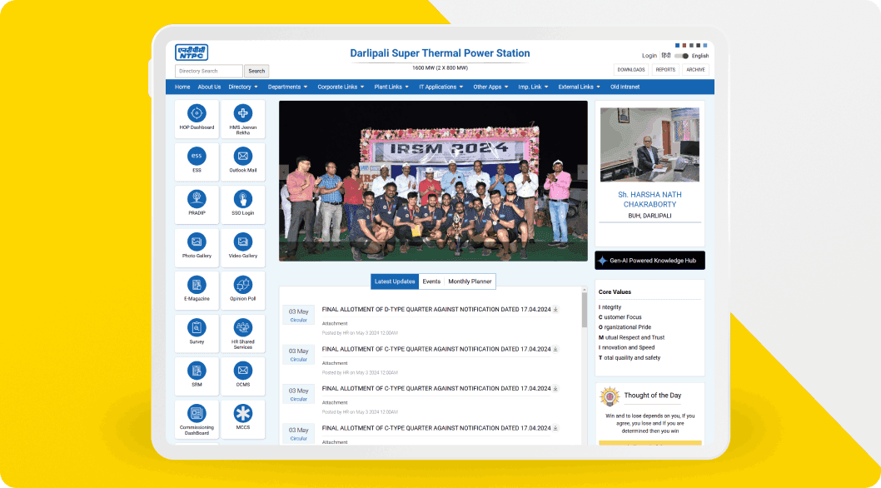Click the DOWNLOADS button
The image size is (881, 488).
(x=630, y=69)
